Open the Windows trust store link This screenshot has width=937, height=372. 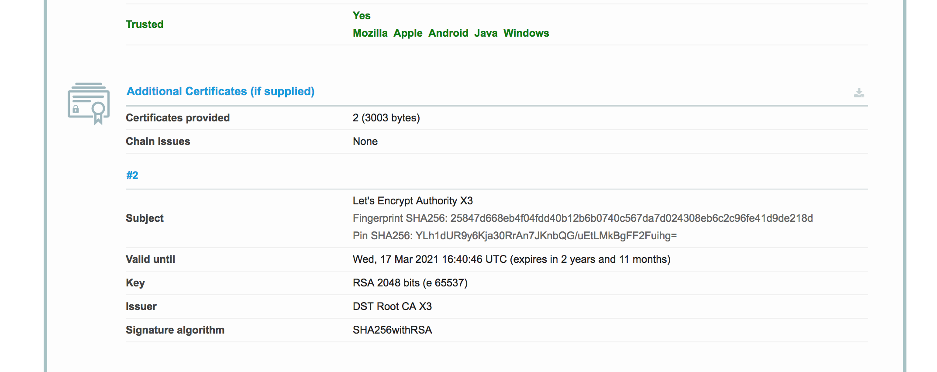(x=526, y=33)
